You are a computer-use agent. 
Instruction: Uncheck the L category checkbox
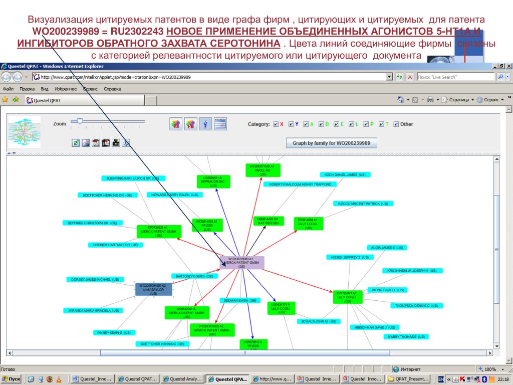click(x=351, y=124)
